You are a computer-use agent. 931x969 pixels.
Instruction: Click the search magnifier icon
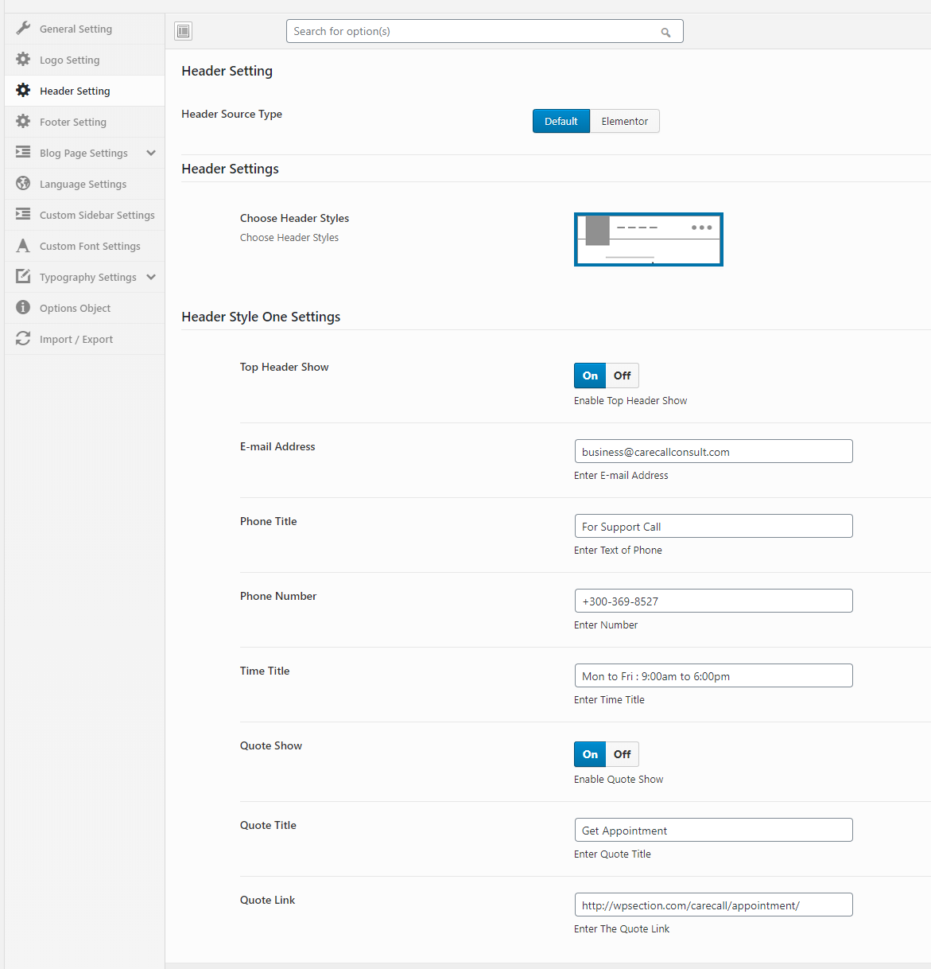pyautogui.click(x=666, y=32)
